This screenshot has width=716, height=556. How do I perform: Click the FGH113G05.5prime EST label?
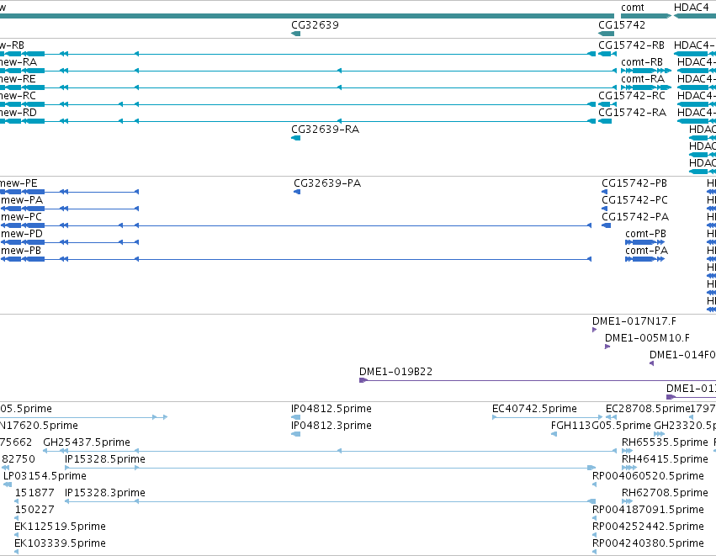point(601,426)
